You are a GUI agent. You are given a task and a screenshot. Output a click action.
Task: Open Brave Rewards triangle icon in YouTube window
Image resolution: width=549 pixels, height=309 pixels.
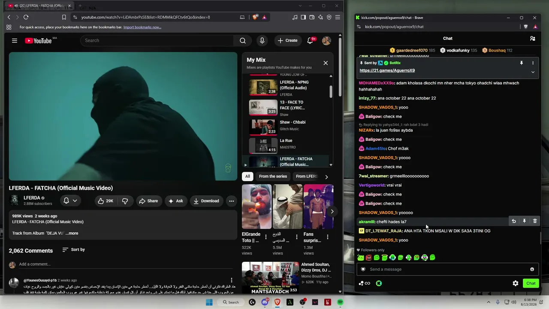point(264,17)
